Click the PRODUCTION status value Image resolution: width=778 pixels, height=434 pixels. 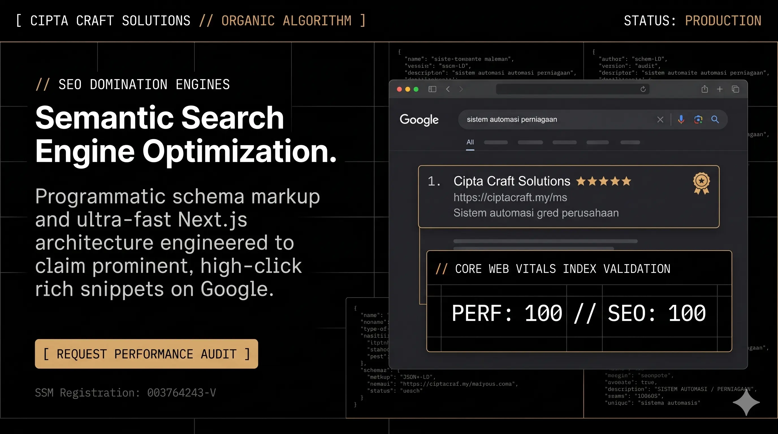[x=723, y=21]
